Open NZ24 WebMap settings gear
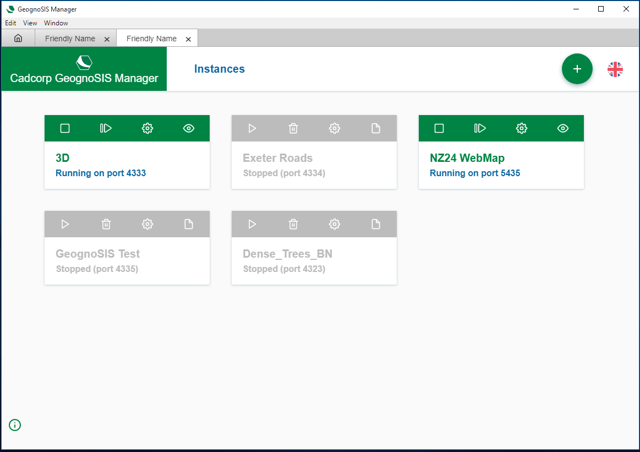Screen dimensions: 640x452 [522, 128]
